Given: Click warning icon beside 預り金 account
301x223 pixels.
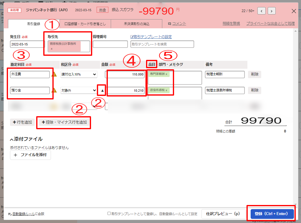Looking at the screenshot, I should tap(54, 90).
